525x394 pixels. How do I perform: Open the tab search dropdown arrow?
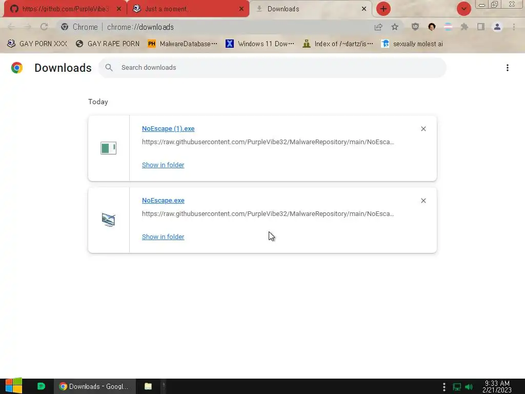coord(463,9)
